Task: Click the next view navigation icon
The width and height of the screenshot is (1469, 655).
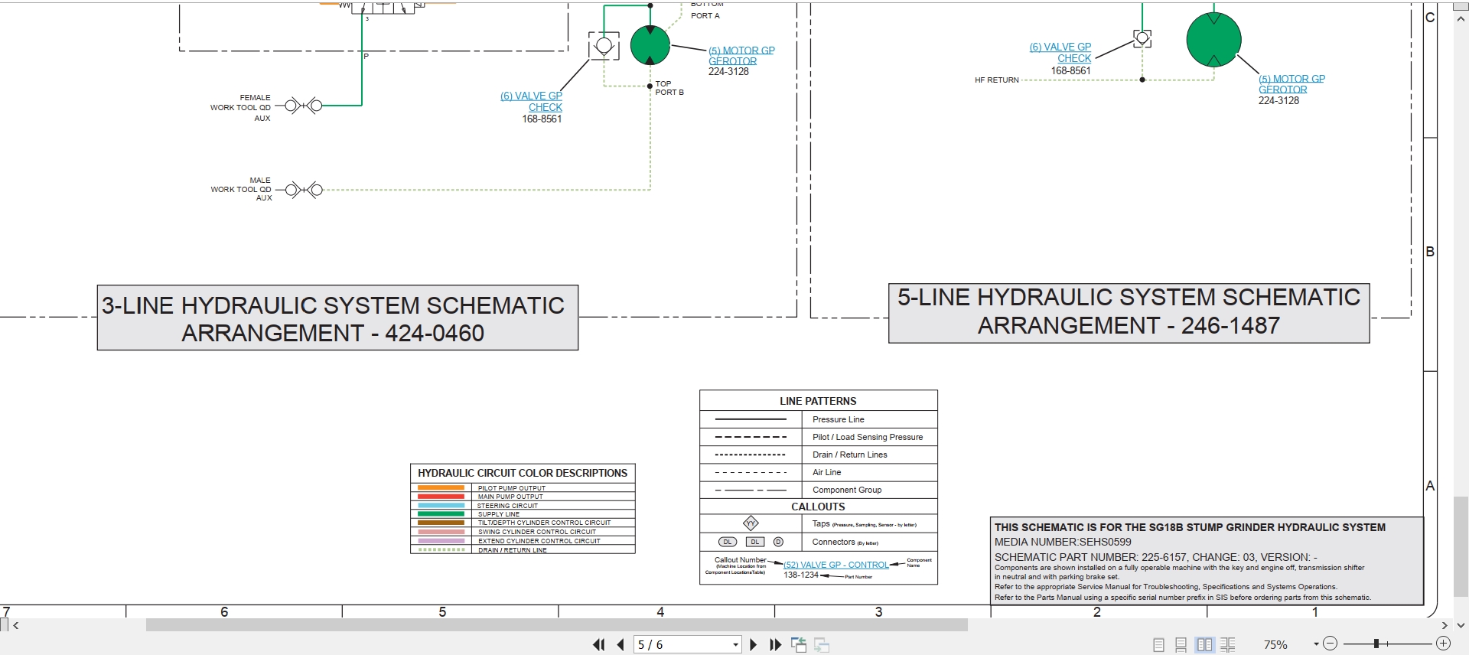Action: 822,645
